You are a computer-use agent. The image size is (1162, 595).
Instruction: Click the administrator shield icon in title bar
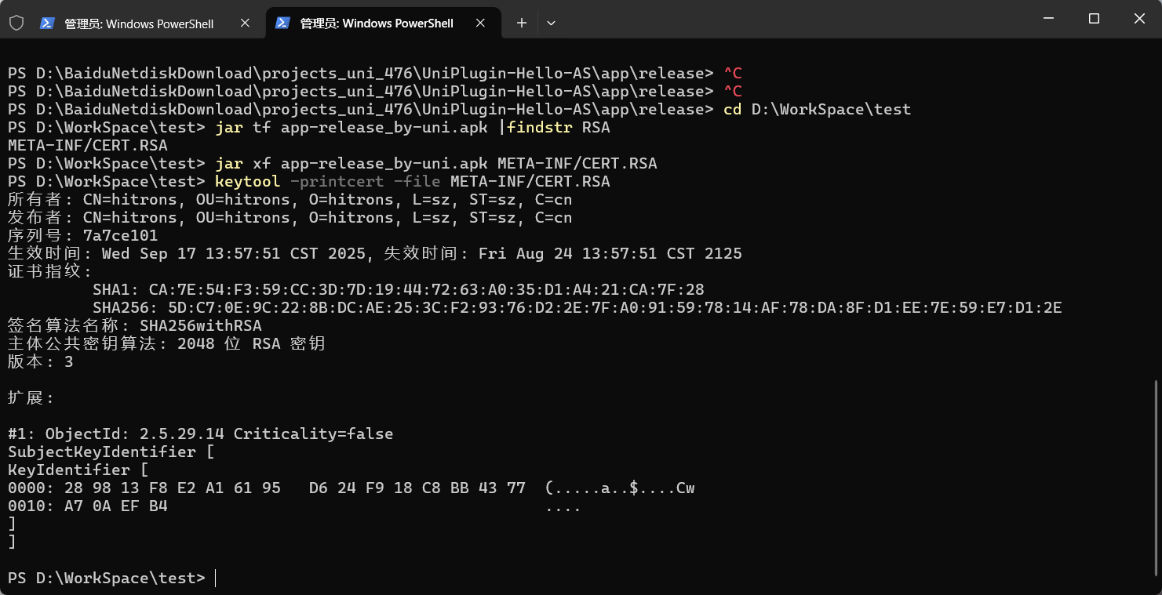tap(16, 24)
